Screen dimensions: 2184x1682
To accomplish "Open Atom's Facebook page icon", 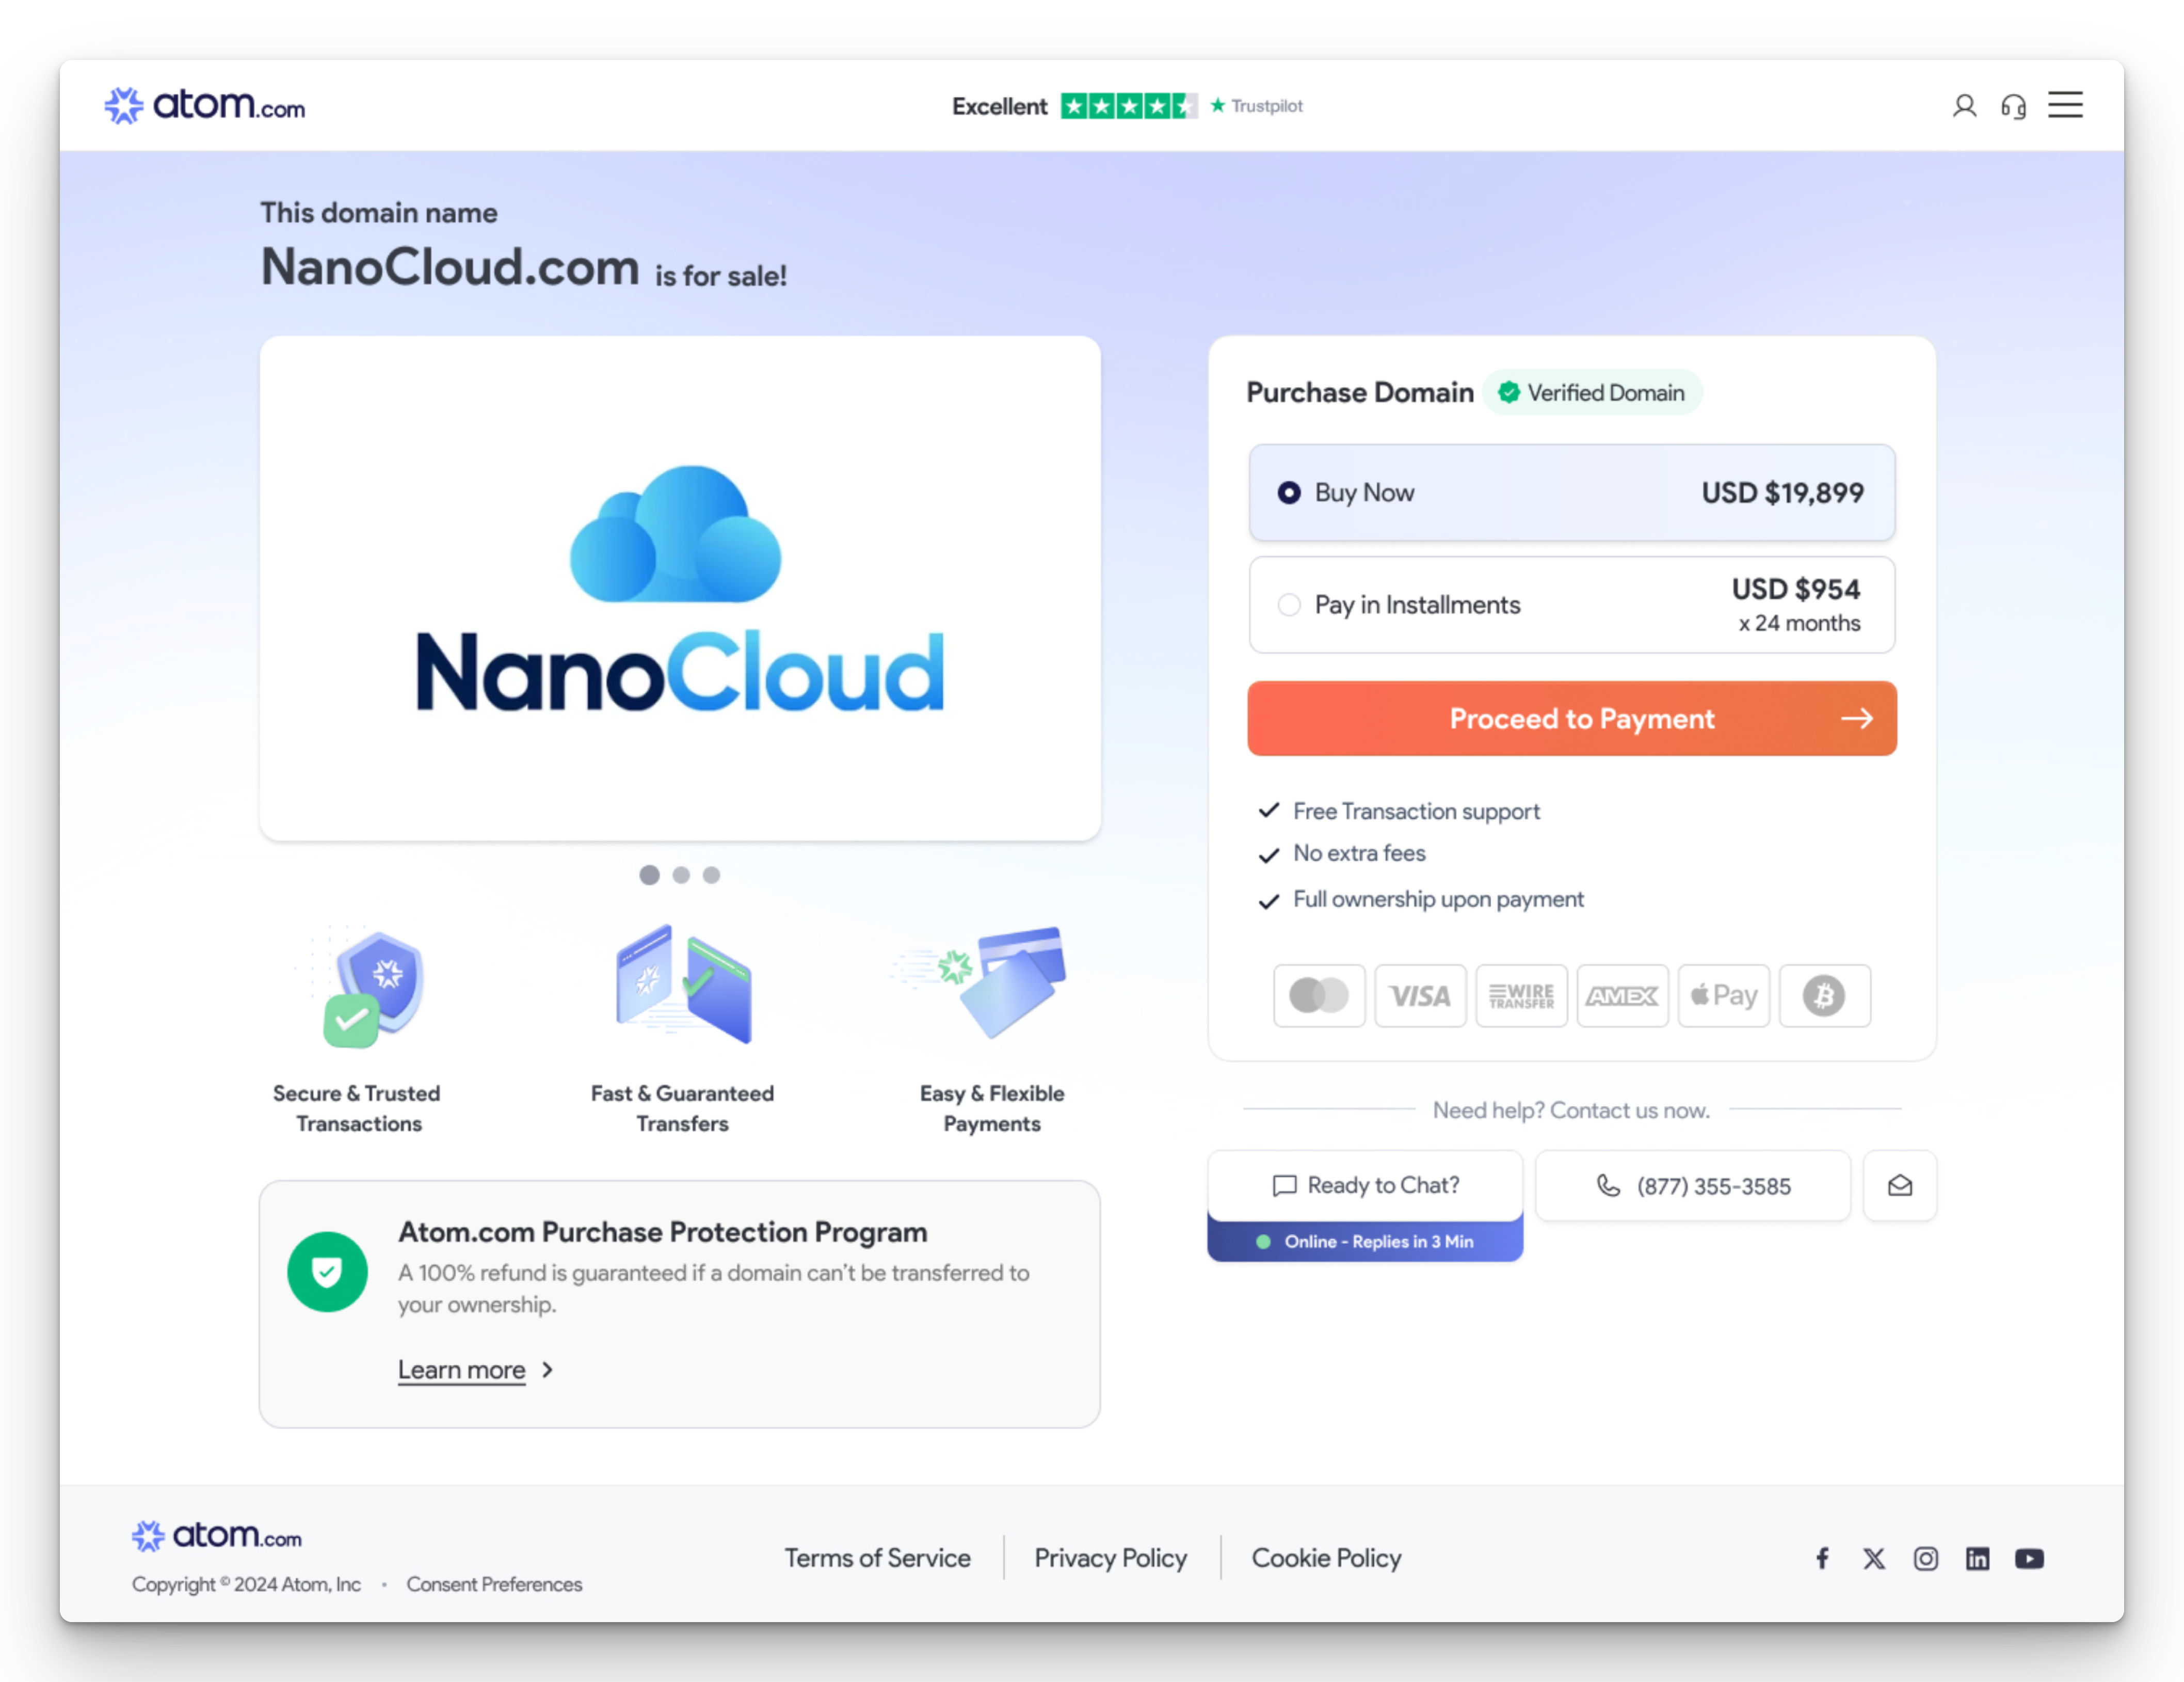I will [x=1822, y=1558].
